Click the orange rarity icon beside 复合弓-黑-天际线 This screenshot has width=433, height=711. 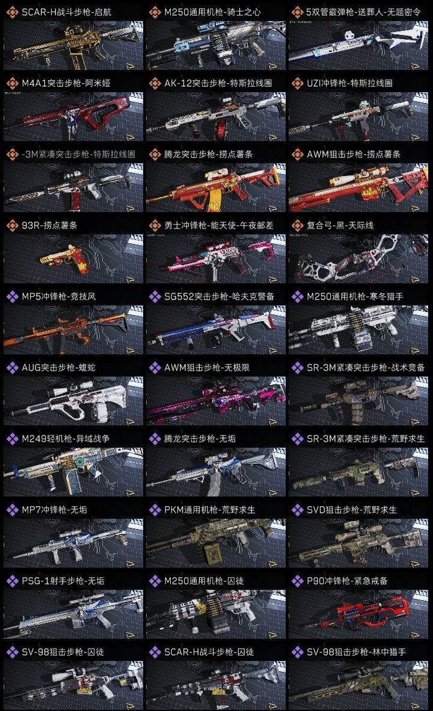tap(297, 225)
